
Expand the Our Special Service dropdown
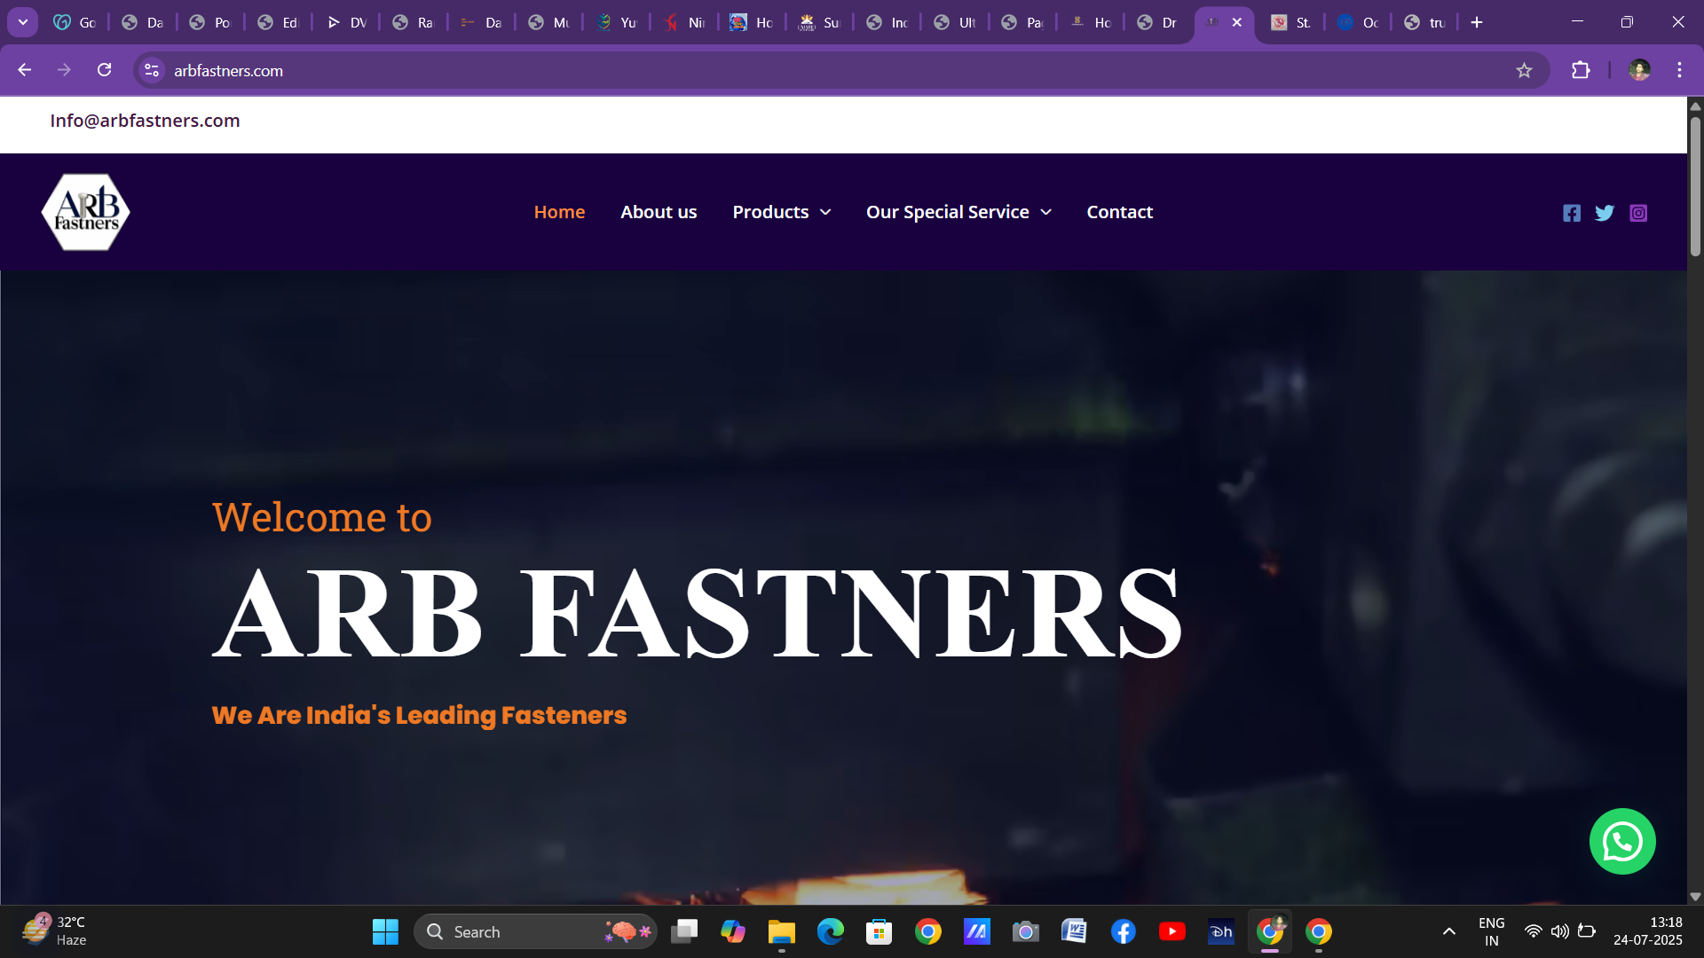[x=958, y=212]
